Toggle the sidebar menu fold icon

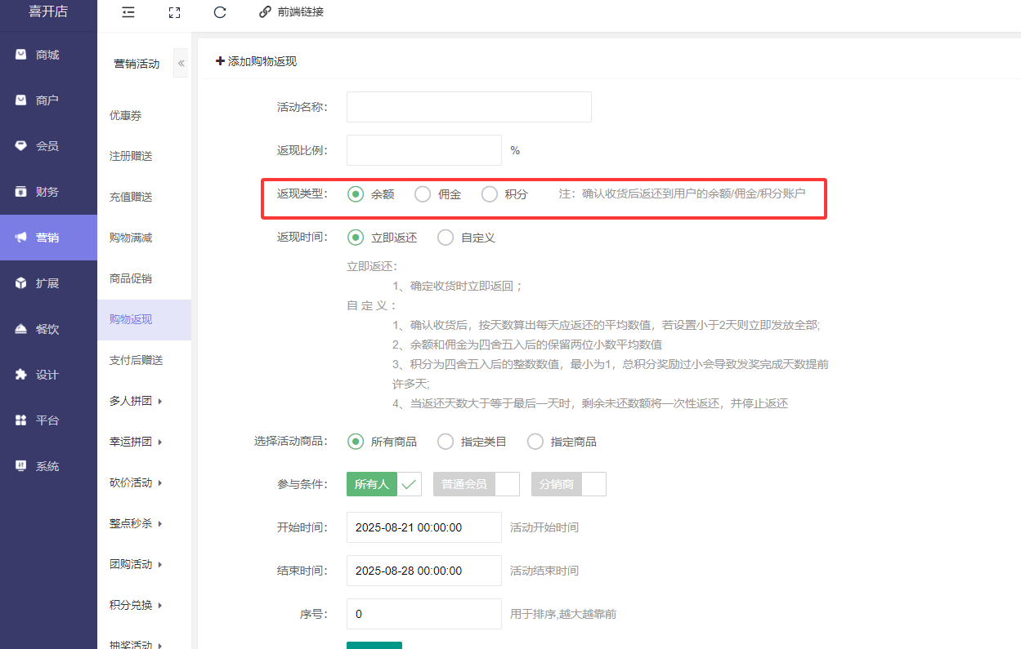click(x=128, y=12)
